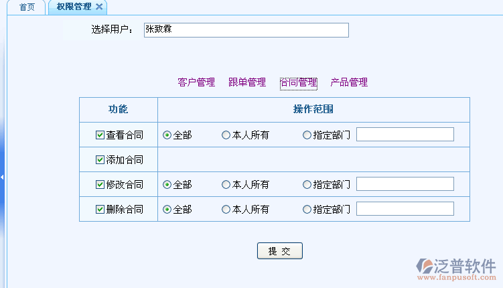503x288 pixels.
Task: Open the 产品管理 permissions link
Action: (x=349, y=82)
